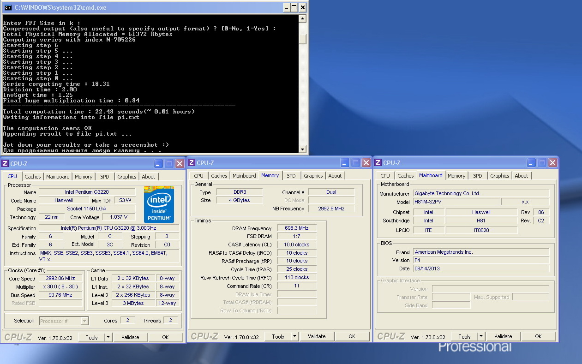This screenshot has width=582, height=364.
Task: Click the cmd.exe vertical scrollbar thumb
Action: [303, 39]
